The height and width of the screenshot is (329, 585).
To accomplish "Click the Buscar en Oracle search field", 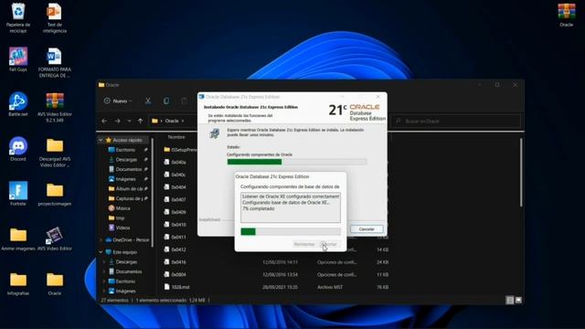I will point(457,121).
